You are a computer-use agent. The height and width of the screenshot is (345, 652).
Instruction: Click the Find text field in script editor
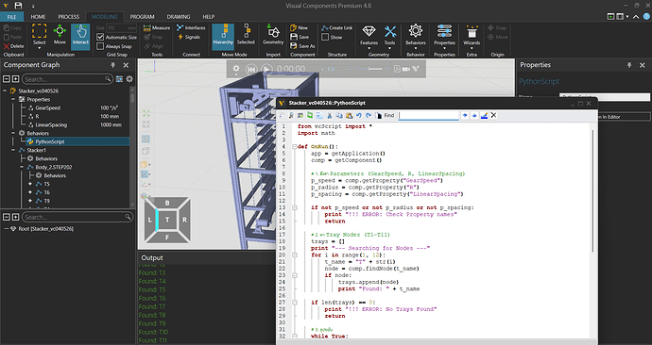coord(429,116)
